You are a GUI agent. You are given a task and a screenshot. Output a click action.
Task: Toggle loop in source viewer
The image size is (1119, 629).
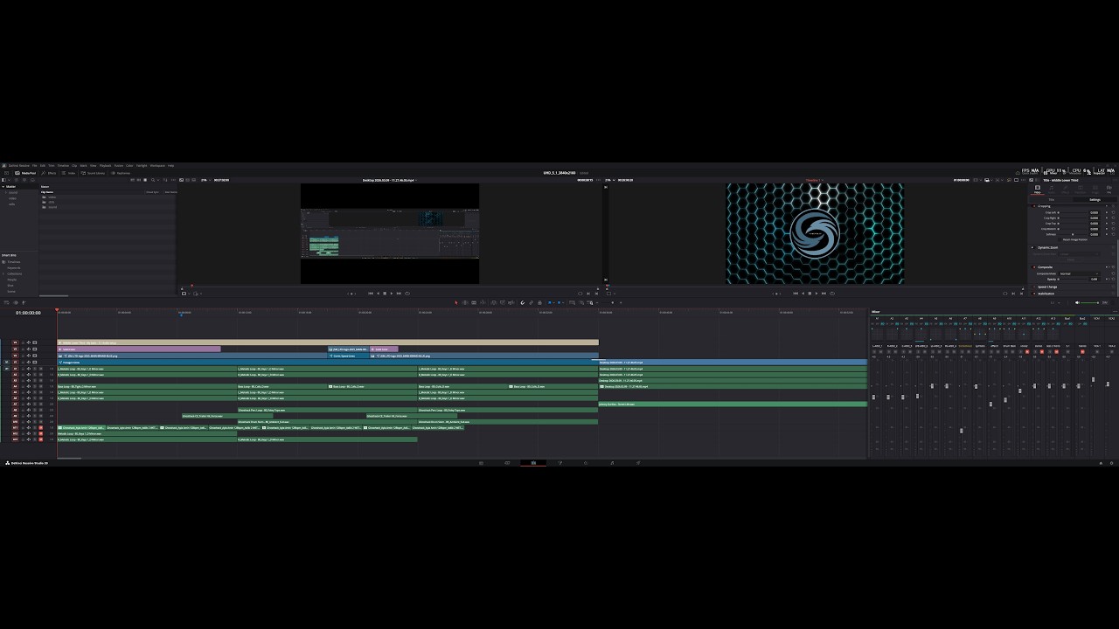tap(407, 294)
